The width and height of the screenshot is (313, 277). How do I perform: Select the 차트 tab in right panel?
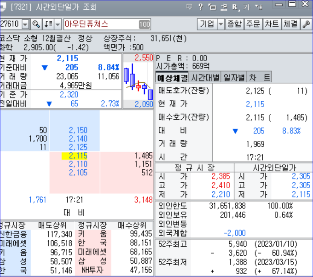(260, 77)
